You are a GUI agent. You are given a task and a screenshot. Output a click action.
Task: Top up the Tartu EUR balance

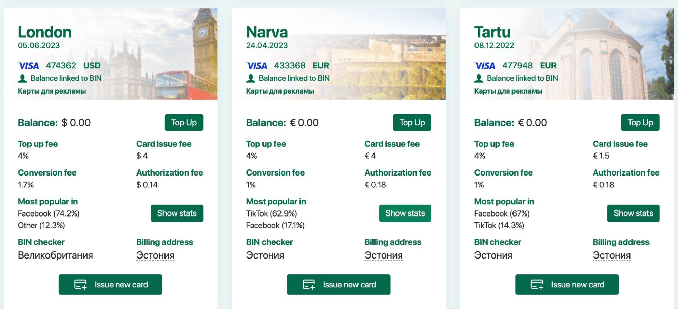(640, 122)
